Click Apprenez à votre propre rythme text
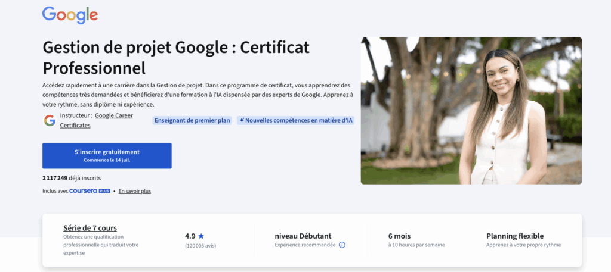 524,245
